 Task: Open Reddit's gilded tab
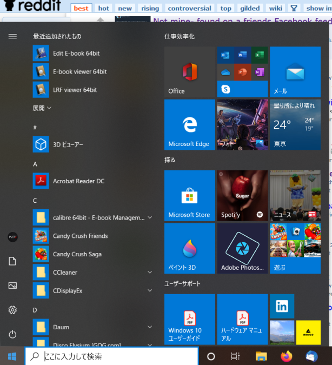[x=250, y=8]
